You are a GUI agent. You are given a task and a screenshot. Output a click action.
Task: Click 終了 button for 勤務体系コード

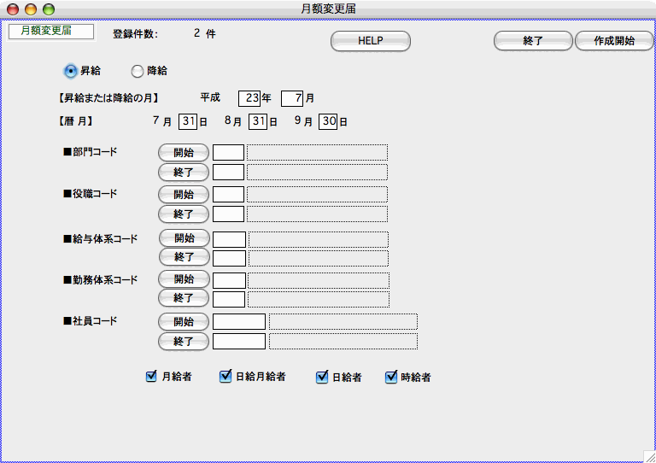pos(184,298)
